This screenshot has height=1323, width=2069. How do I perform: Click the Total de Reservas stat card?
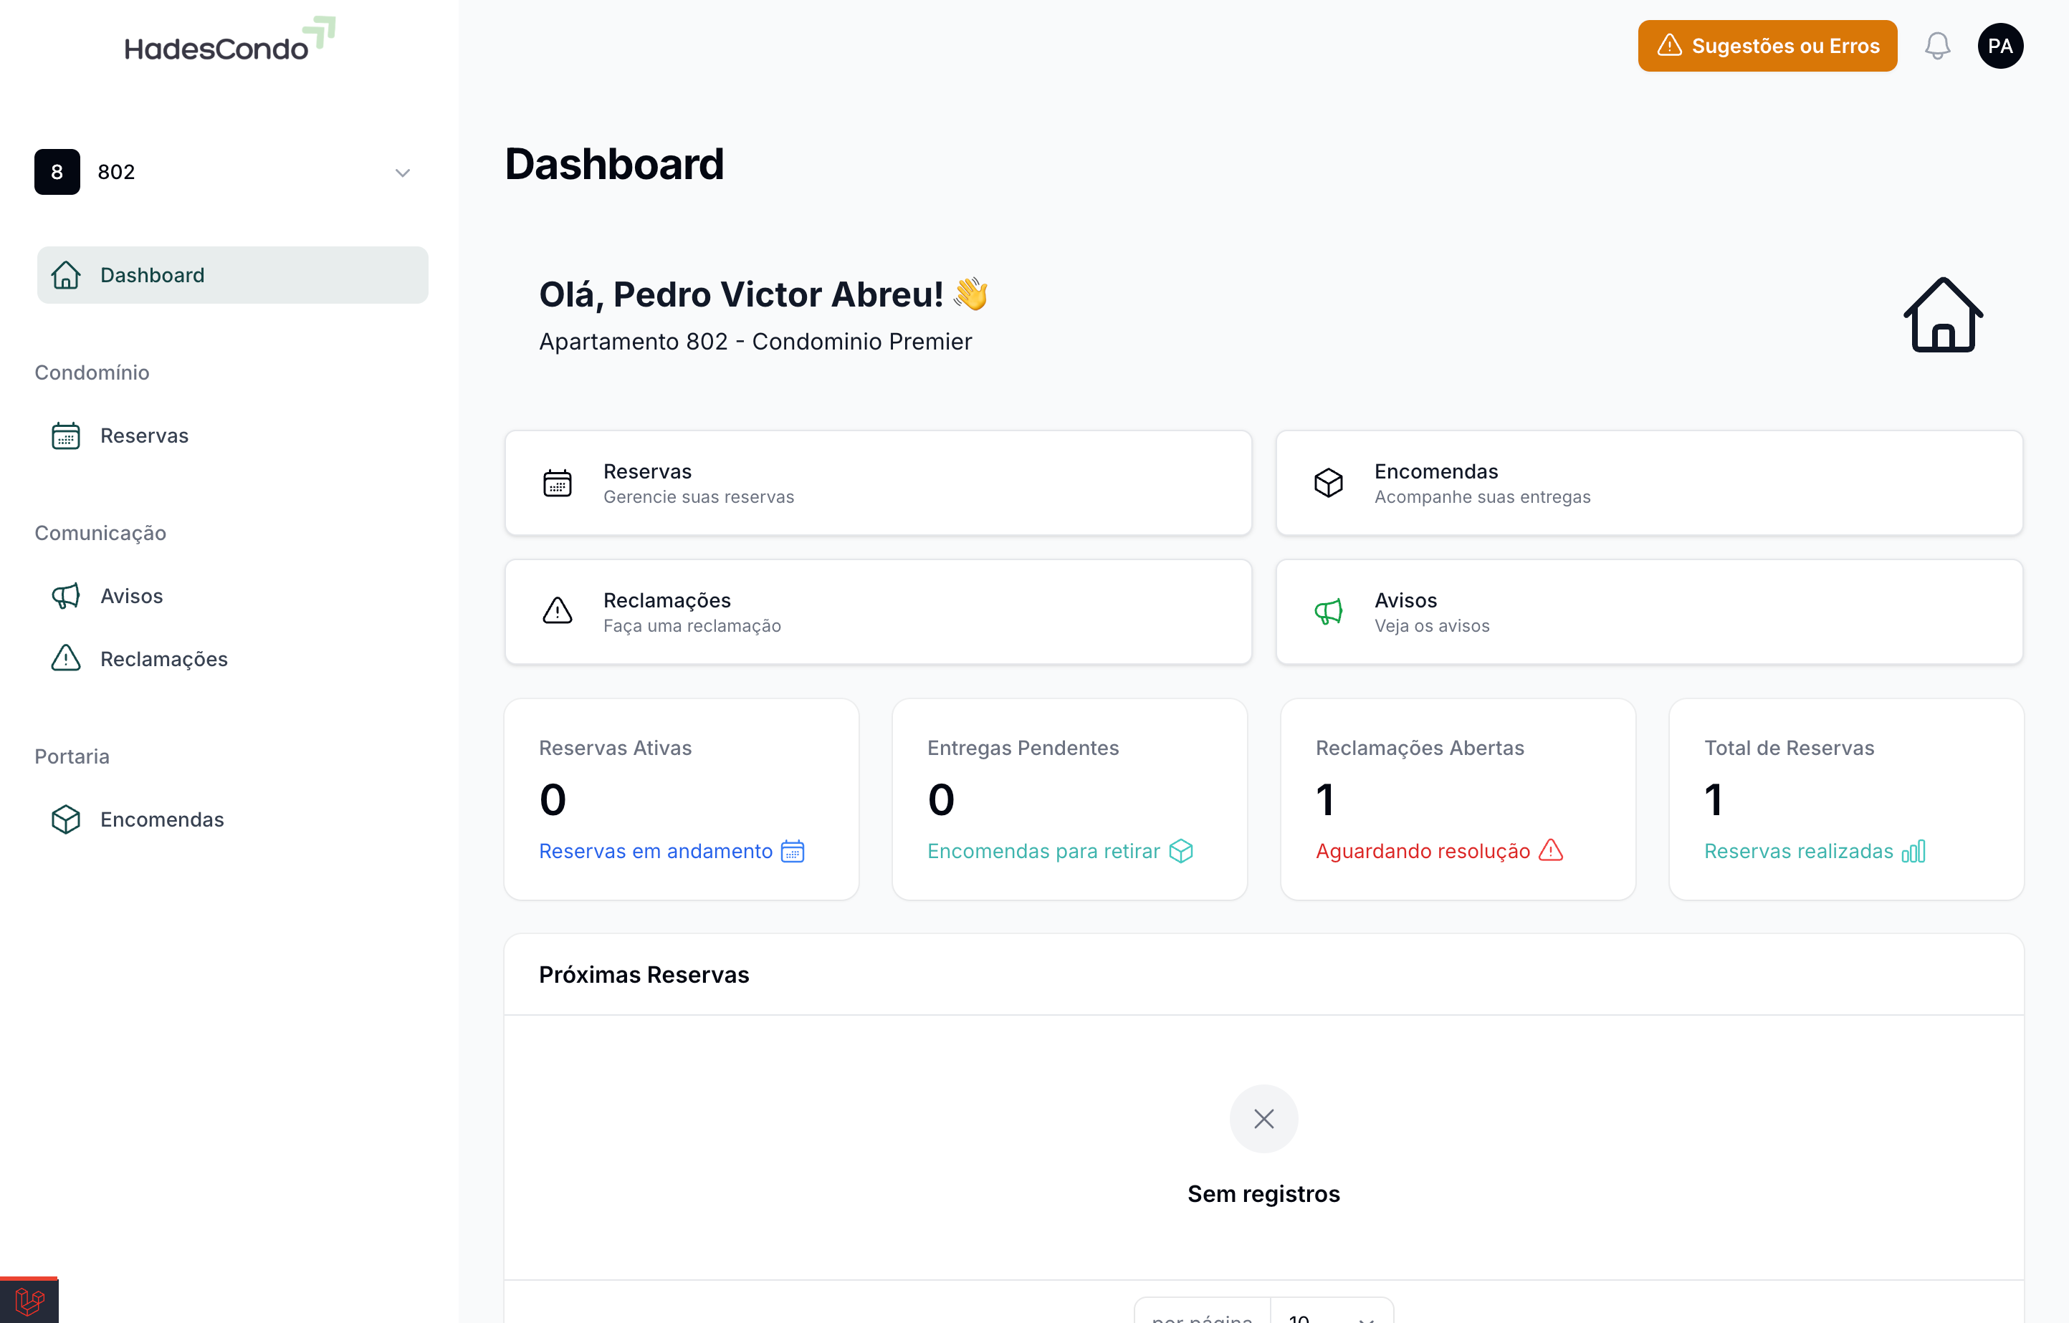[x=1845, y=799]
